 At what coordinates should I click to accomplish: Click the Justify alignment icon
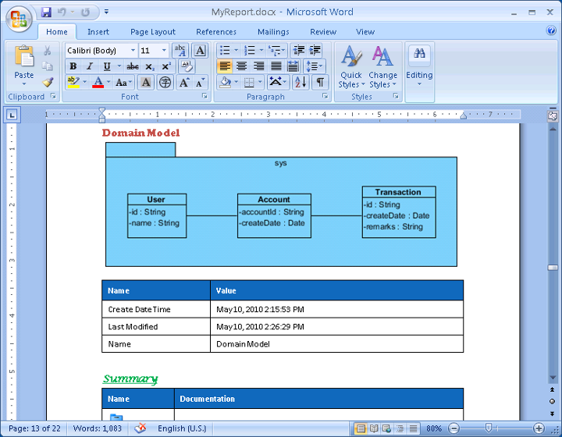point(276,66)
